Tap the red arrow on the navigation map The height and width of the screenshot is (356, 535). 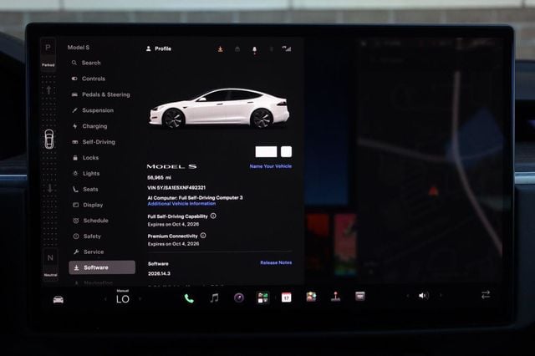[x=433, y=191]
